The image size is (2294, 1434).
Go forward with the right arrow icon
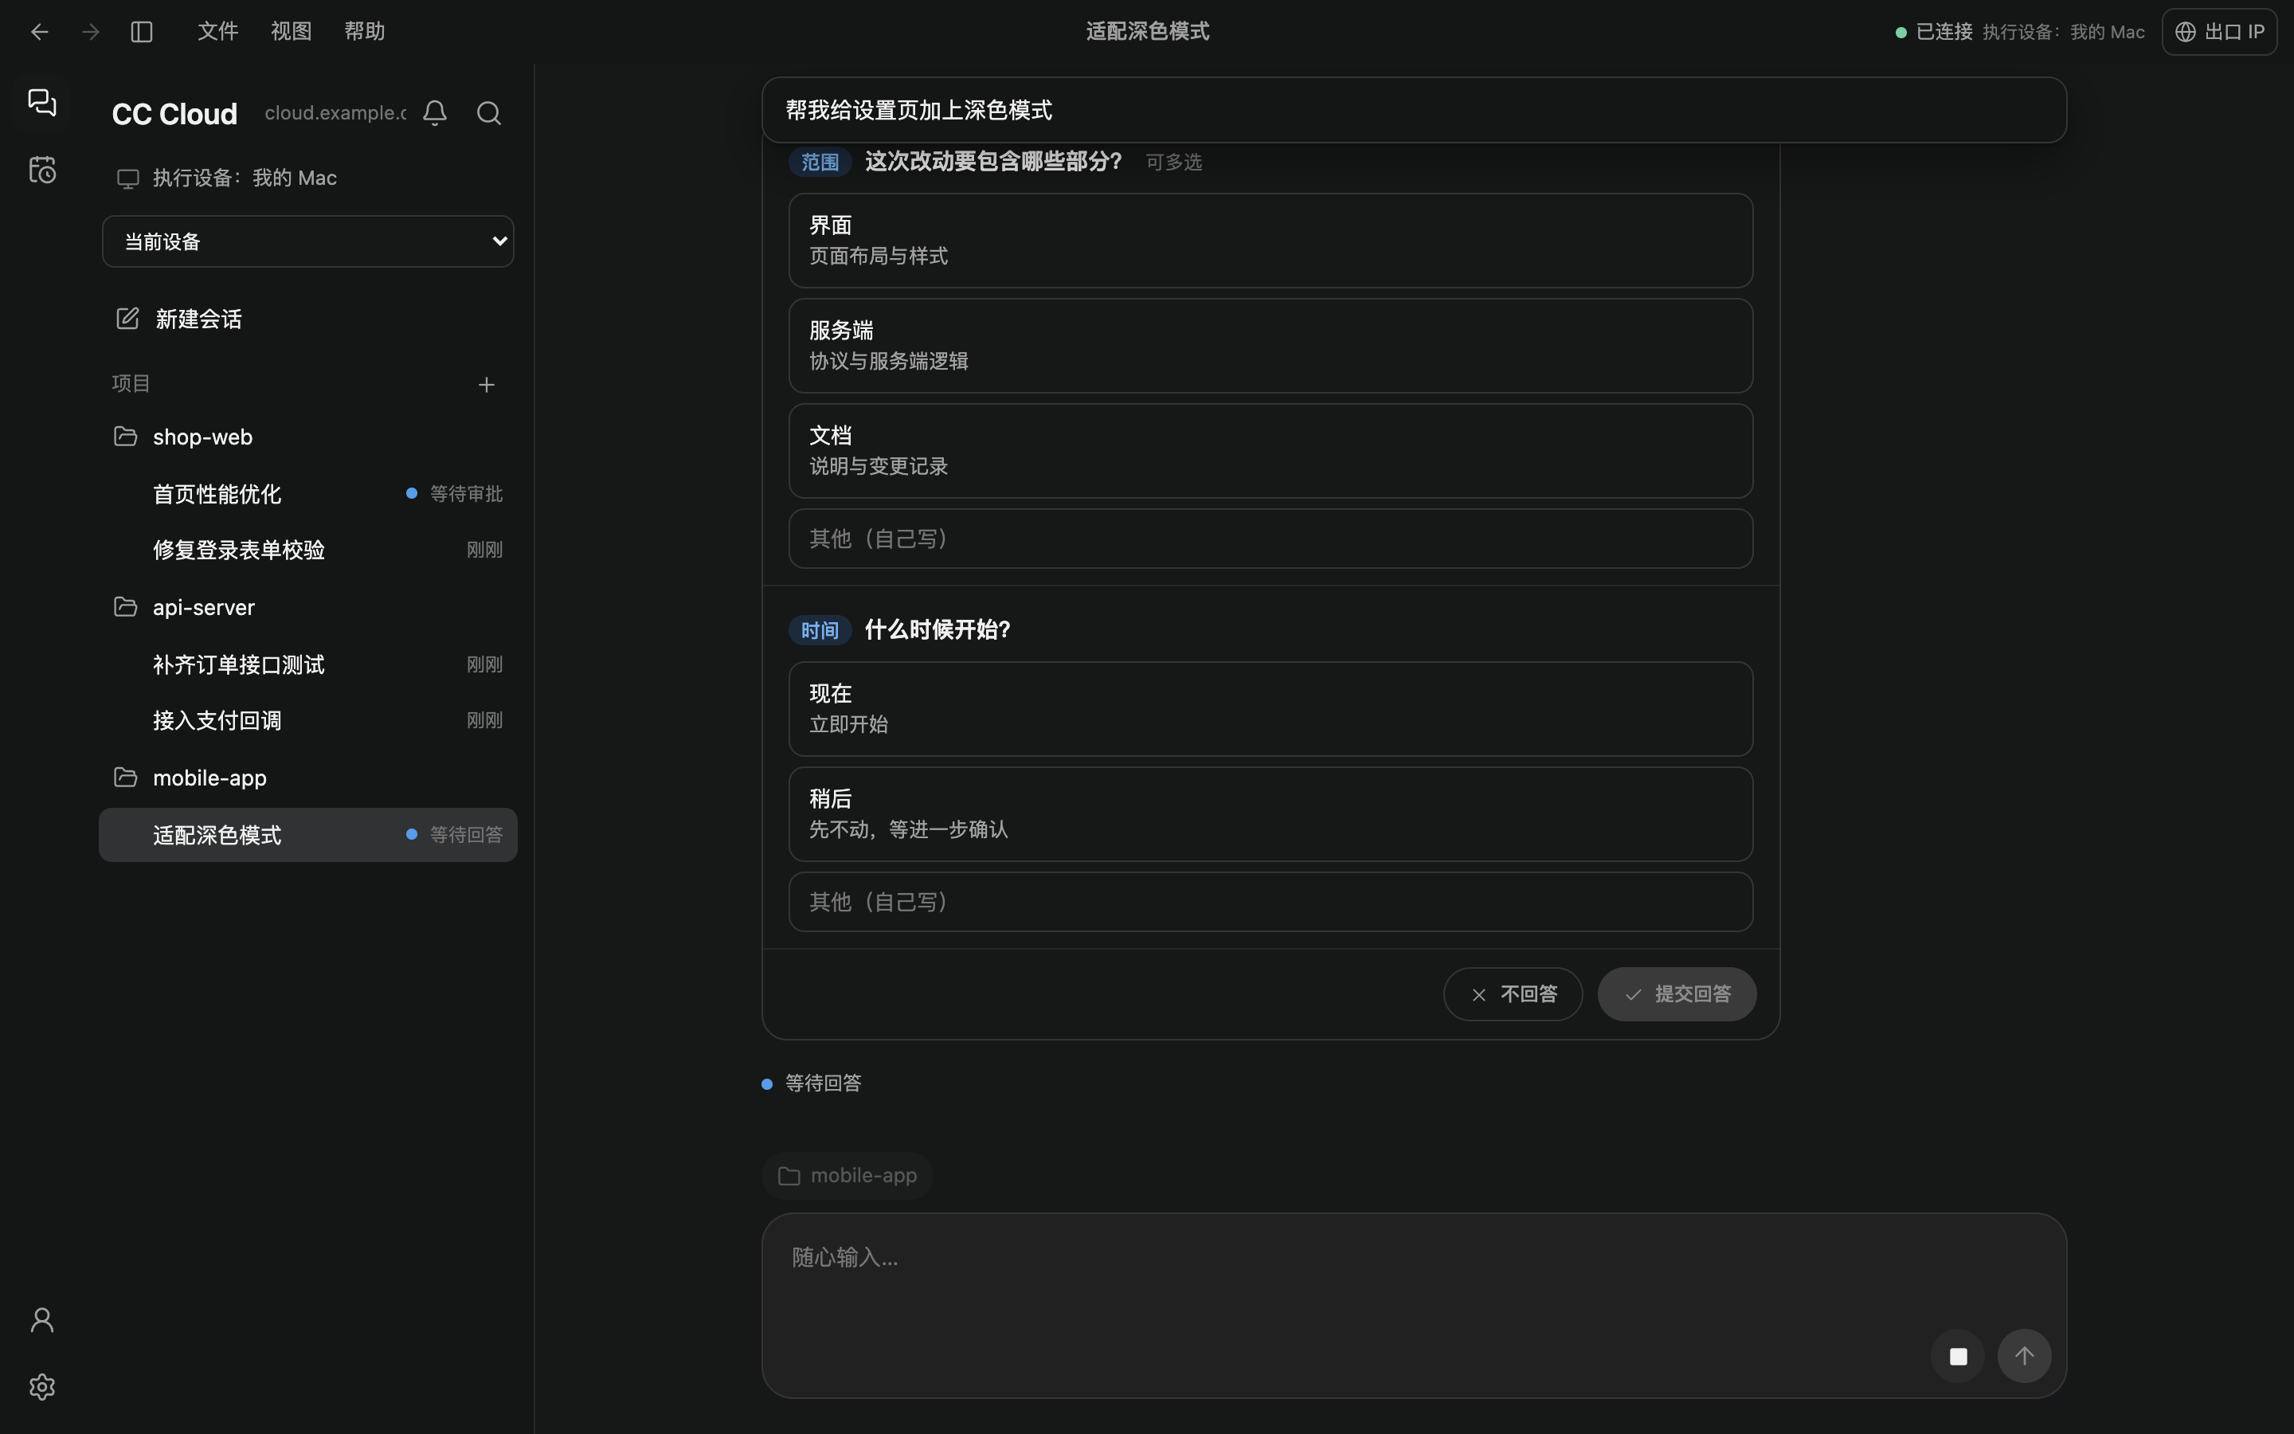pyautogui.click(x=91, y=32)
